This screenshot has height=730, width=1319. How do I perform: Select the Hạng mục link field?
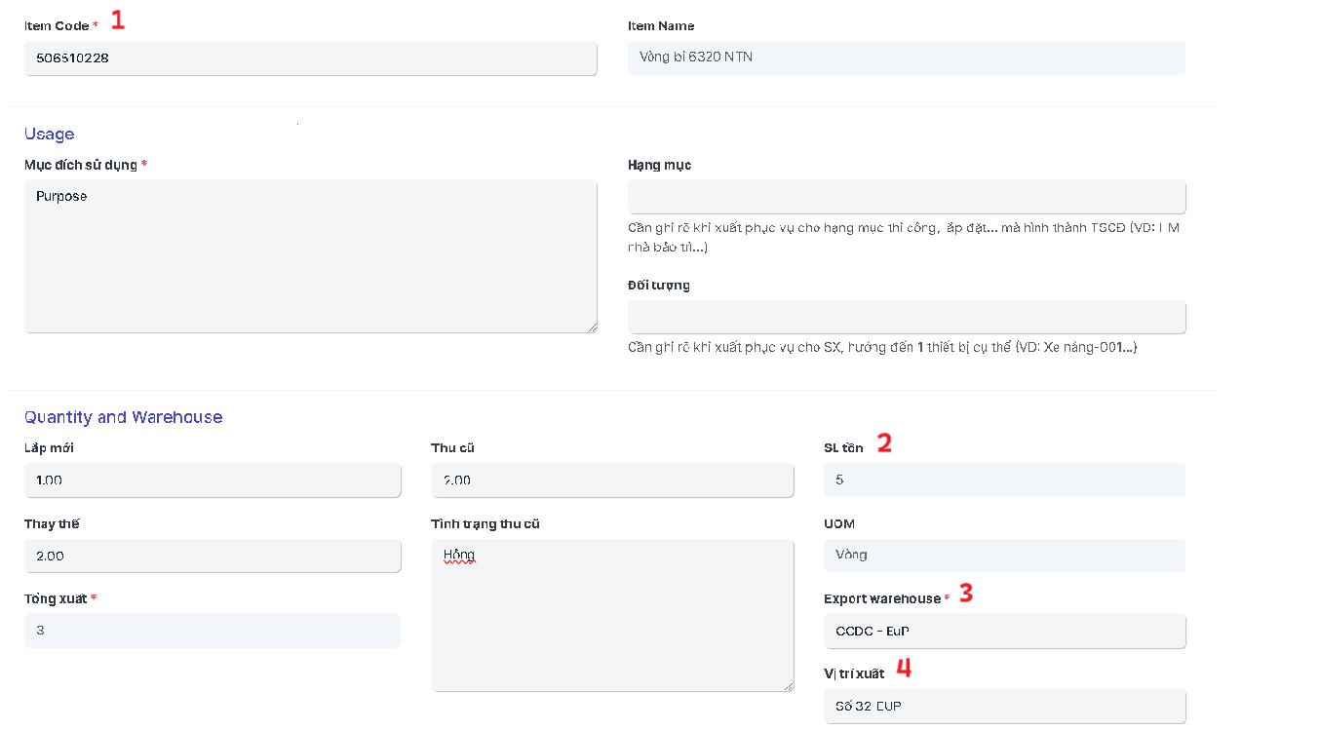pos(906,197)
